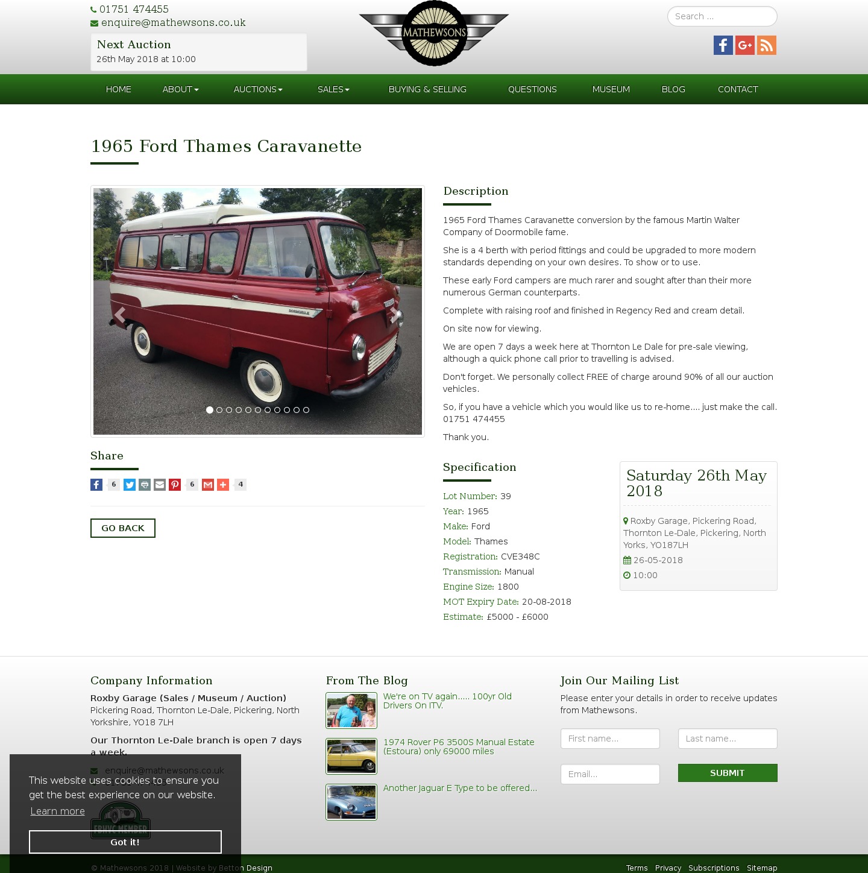
Task: Select the first carousel indicator dot
Action: [210, 410]
